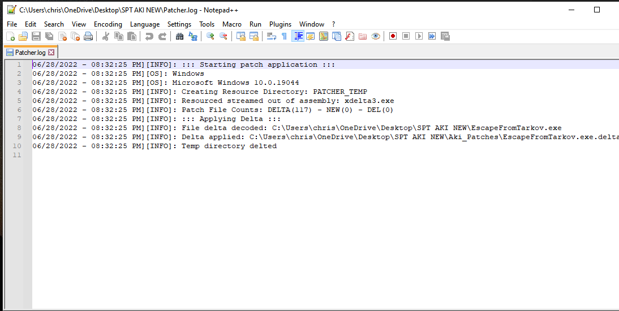Click the 'Delta applied' log line
Screen dimensions: 619x311
(326, 137)
